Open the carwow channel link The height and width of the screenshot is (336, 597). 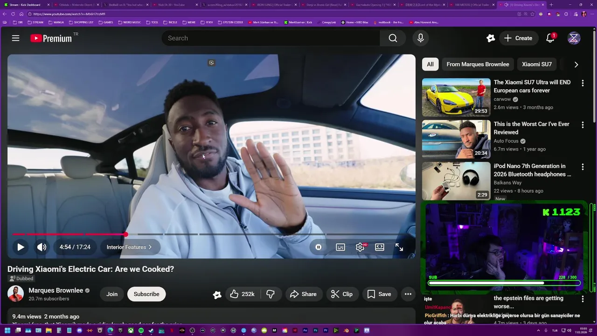tap(502, 99)
